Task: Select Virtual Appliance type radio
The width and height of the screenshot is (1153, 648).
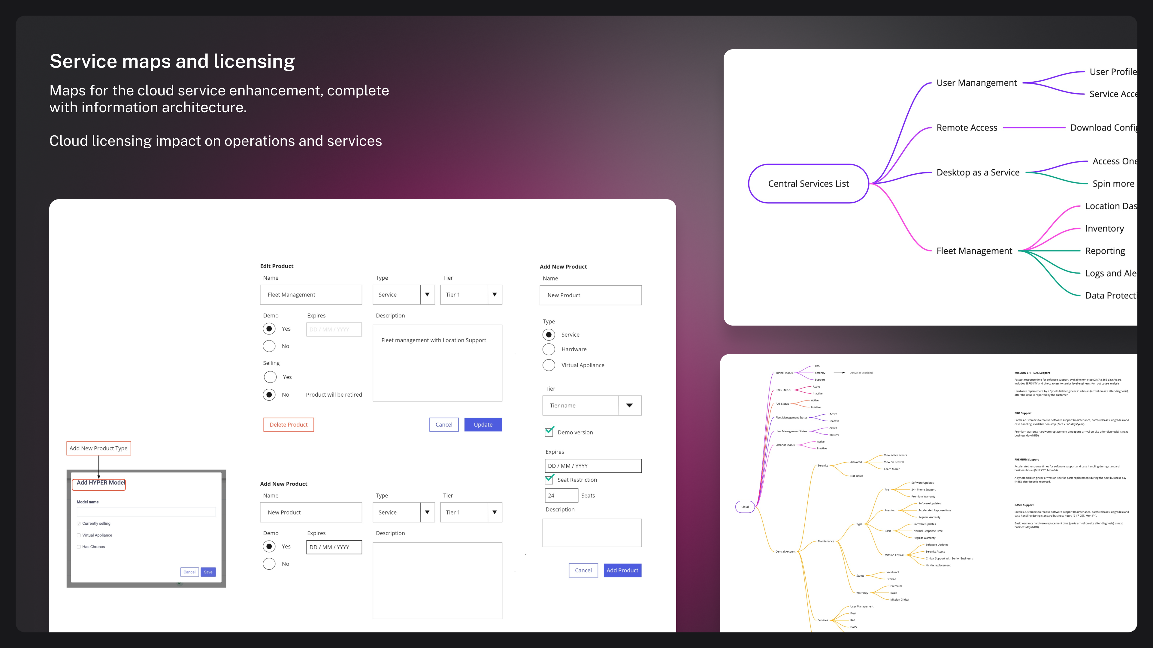Action: [549, 365]
